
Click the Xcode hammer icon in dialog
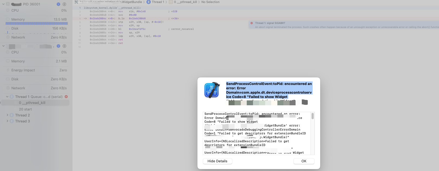212,90
